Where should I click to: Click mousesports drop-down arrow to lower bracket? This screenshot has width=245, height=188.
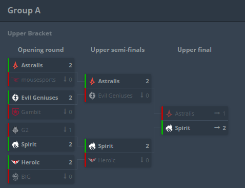65,79
